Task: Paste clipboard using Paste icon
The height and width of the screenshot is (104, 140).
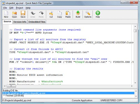Action: pyautogui.click(x=68, y=14)
